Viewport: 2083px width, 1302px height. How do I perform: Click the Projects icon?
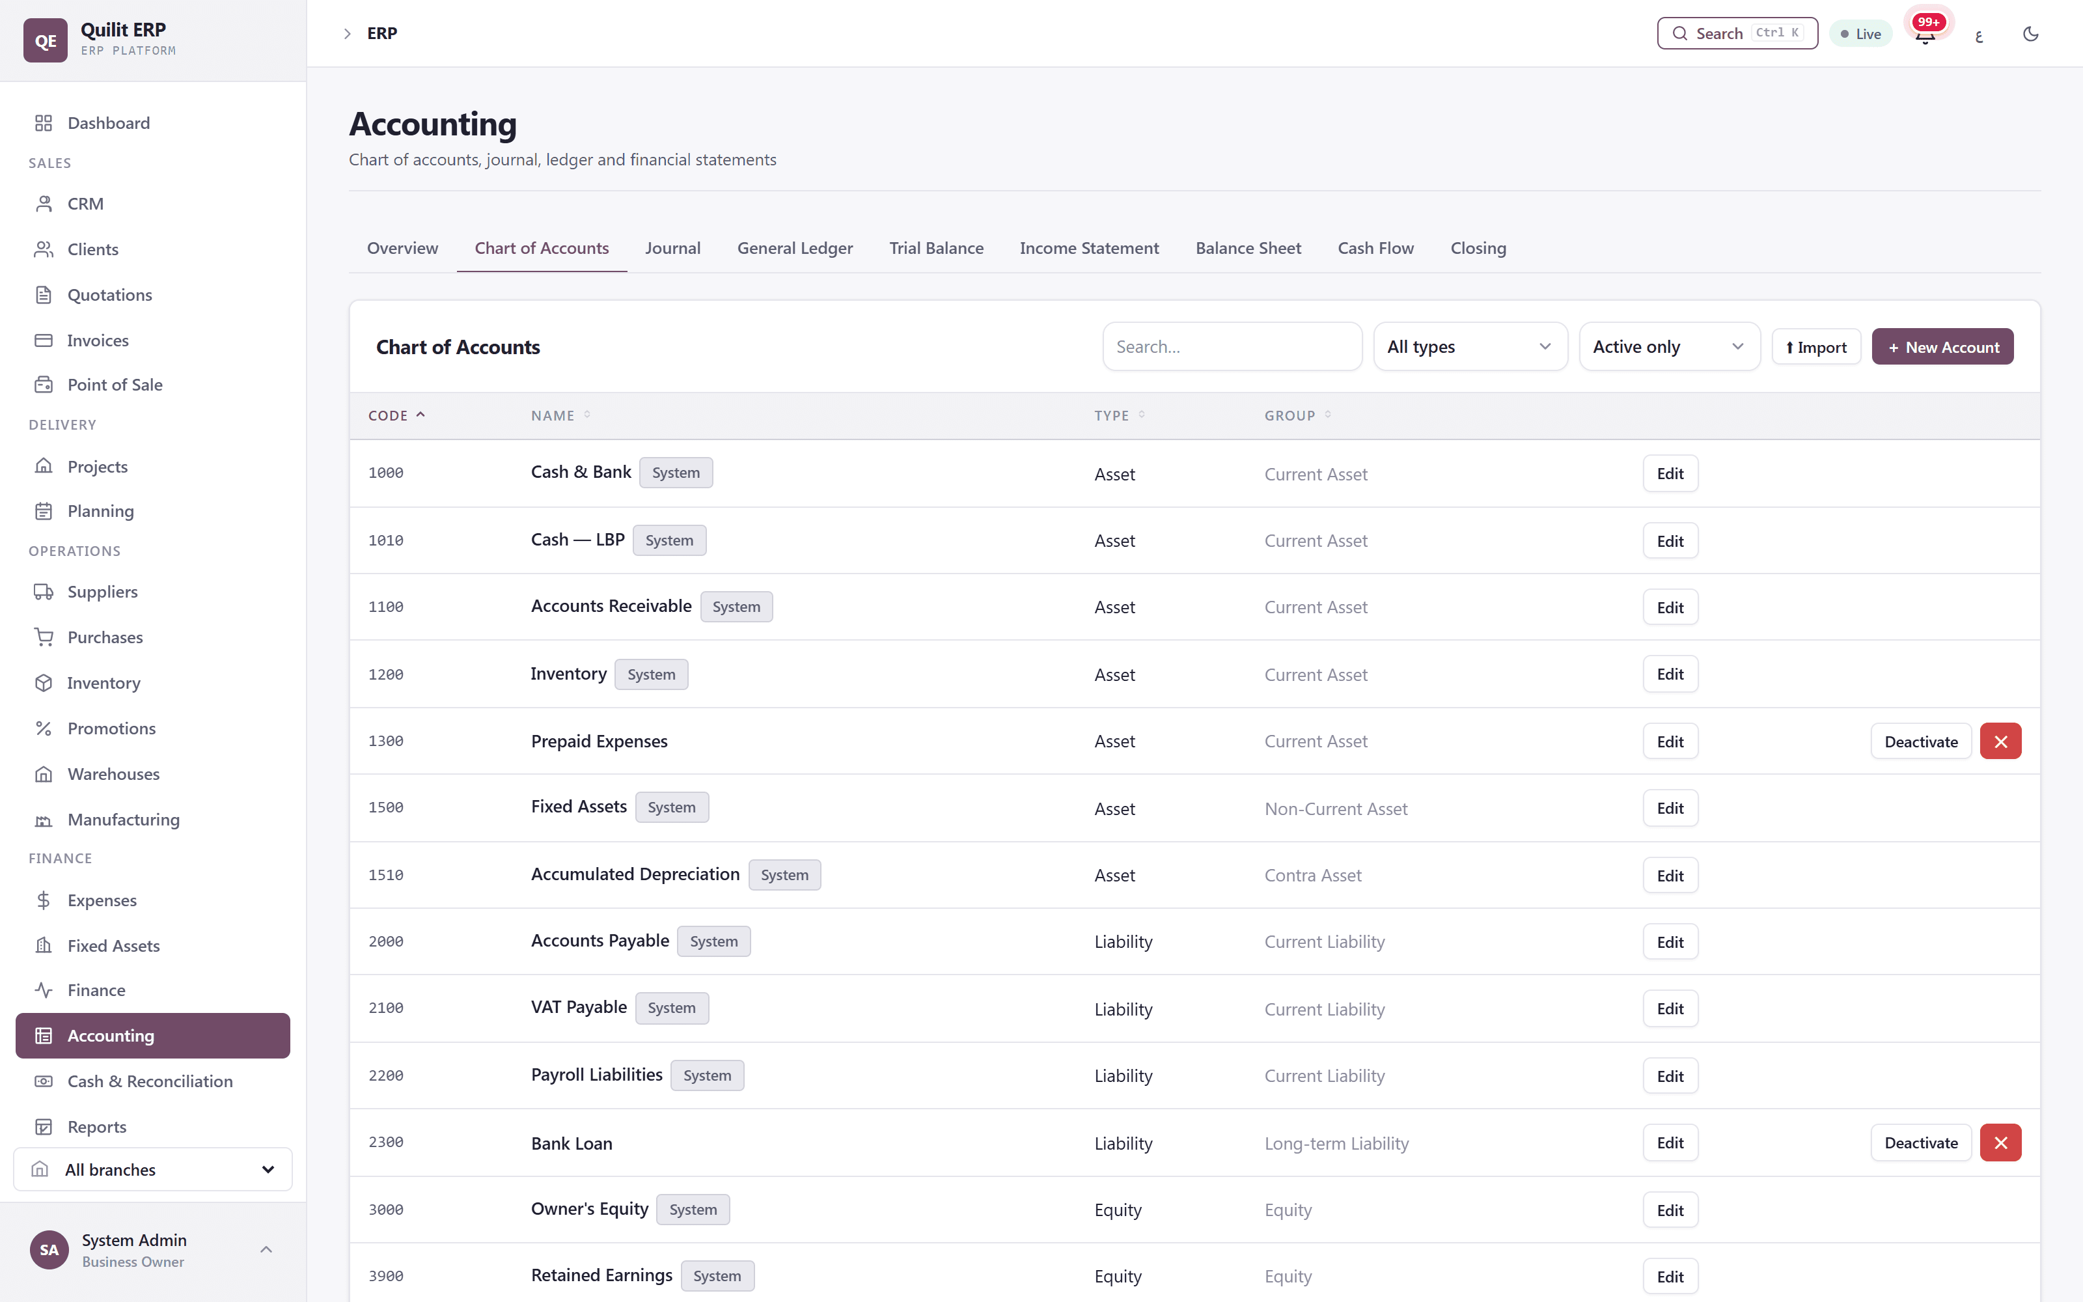tap(43, 466)
